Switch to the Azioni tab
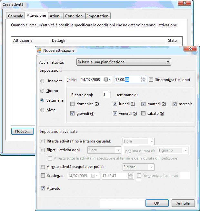The width and height of the screenshot is (200, 211). 55,16
